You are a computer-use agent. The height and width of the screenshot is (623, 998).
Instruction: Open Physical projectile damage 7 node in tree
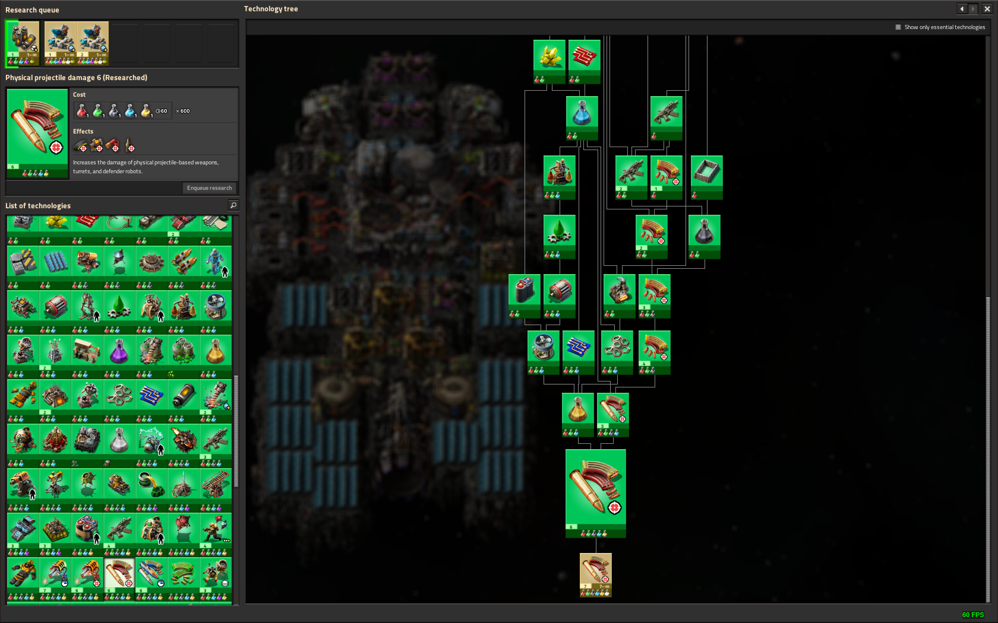[596, 575]
